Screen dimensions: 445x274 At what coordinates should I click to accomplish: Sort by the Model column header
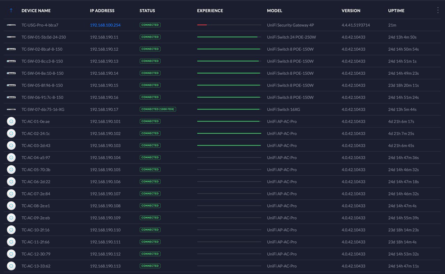point(275,11)
